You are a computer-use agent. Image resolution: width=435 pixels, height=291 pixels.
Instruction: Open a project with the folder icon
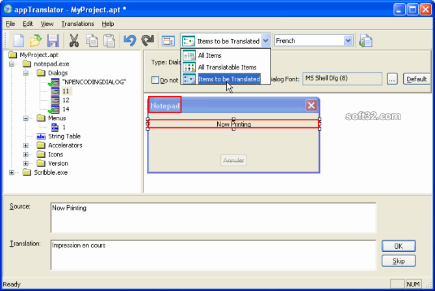click(36, 41)
